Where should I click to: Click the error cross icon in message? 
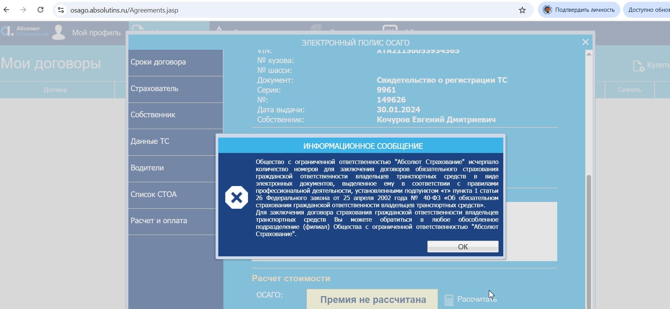click(236, 197)
